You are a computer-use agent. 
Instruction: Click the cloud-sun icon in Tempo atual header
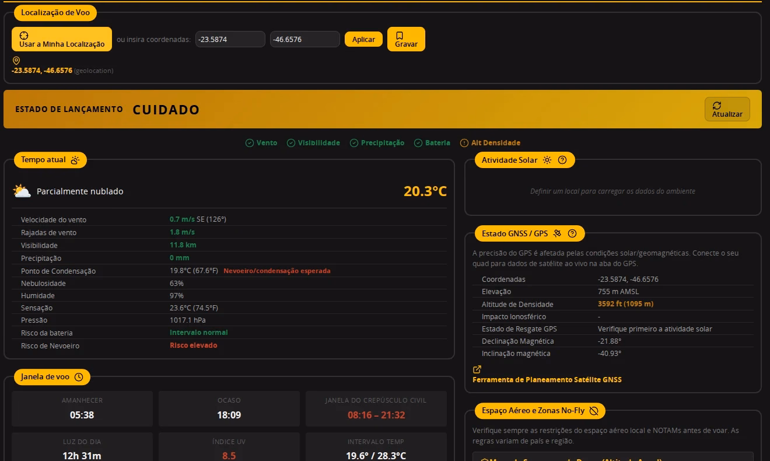[x=75, y=160]
